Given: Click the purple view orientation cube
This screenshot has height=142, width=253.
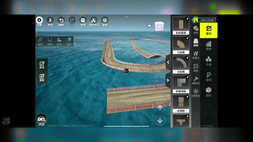Looking at the screenshot, I should 159,26.
